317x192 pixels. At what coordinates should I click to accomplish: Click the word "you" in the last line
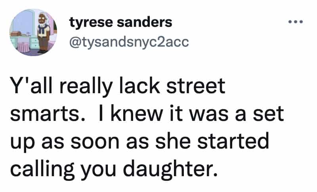point(99,171)
